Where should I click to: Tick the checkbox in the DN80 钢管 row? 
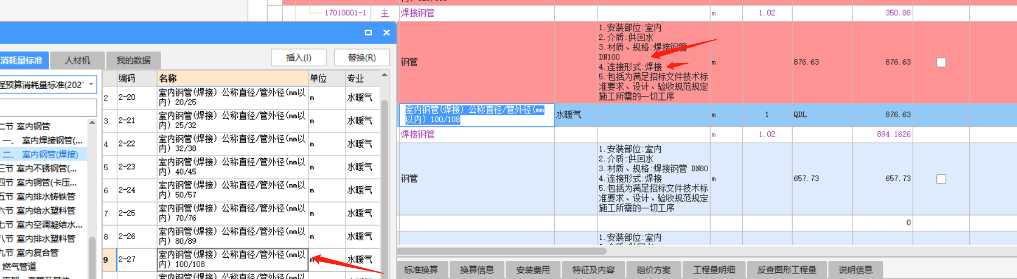coord(941,179)
